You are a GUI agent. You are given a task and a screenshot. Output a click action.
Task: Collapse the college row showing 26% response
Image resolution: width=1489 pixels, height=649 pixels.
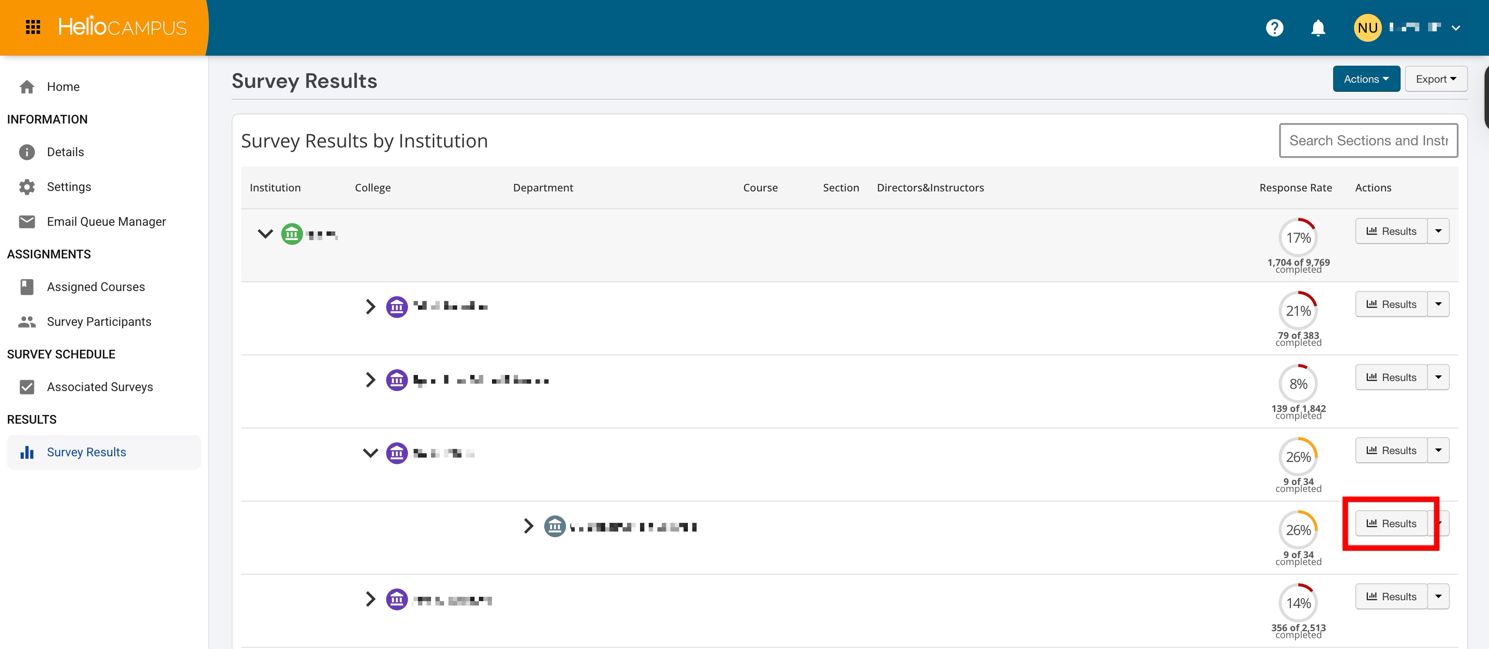click(x=370, y=453)
